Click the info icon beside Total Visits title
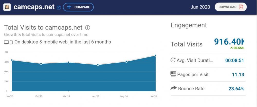The image size is (257, 107). [88, 28]
